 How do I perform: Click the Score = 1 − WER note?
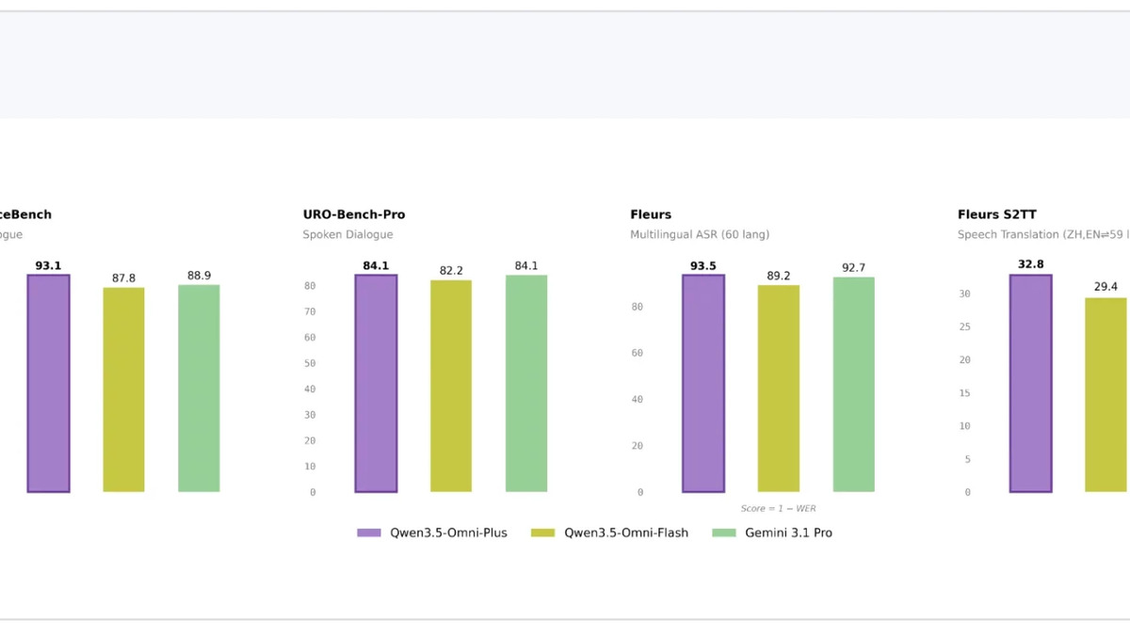pos(780,507)
